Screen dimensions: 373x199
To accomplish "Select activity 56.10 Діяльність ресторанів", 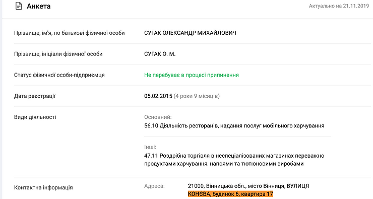I will click(x=234, y=125).
